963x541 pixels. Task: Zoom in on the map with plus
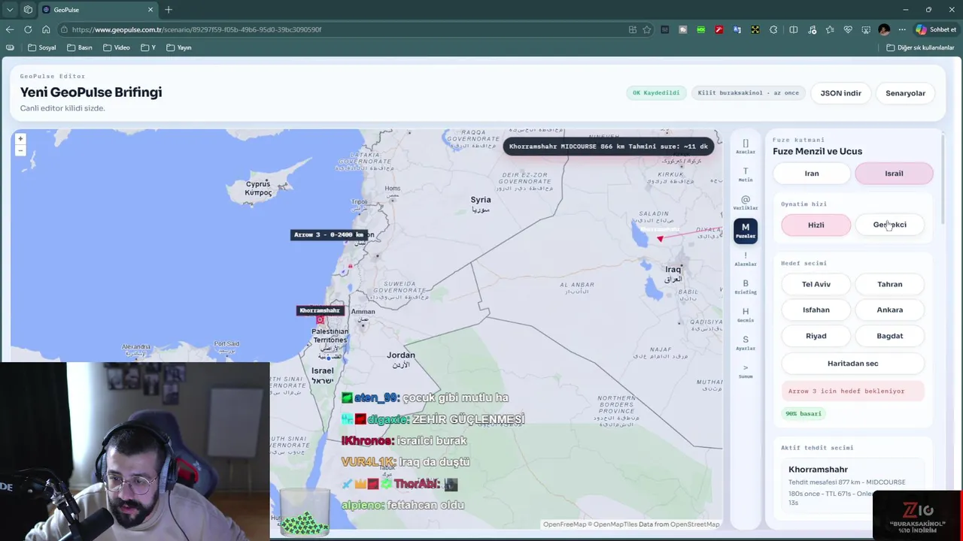pyautogui.click(x=20, y=138)
